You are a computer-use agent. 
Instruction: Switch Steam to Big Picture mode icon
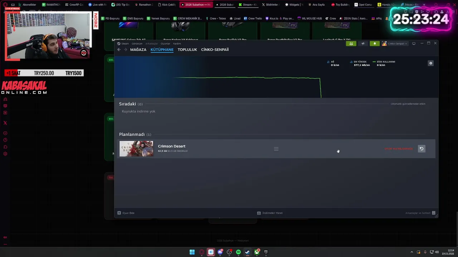[414, 44]
